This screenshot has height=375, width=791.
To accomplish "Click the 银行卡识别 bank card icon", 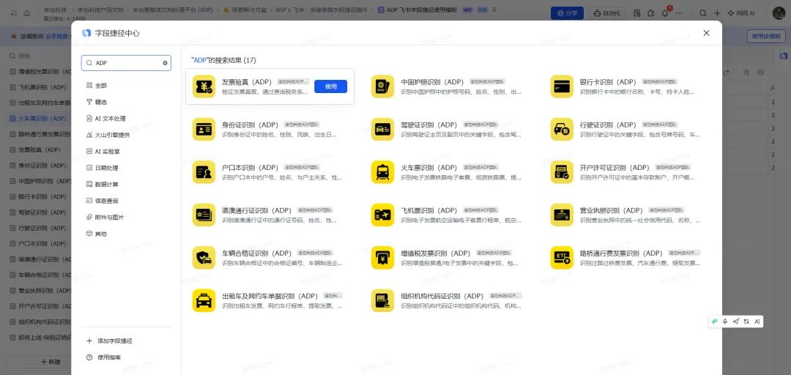I will pos(562,86).
